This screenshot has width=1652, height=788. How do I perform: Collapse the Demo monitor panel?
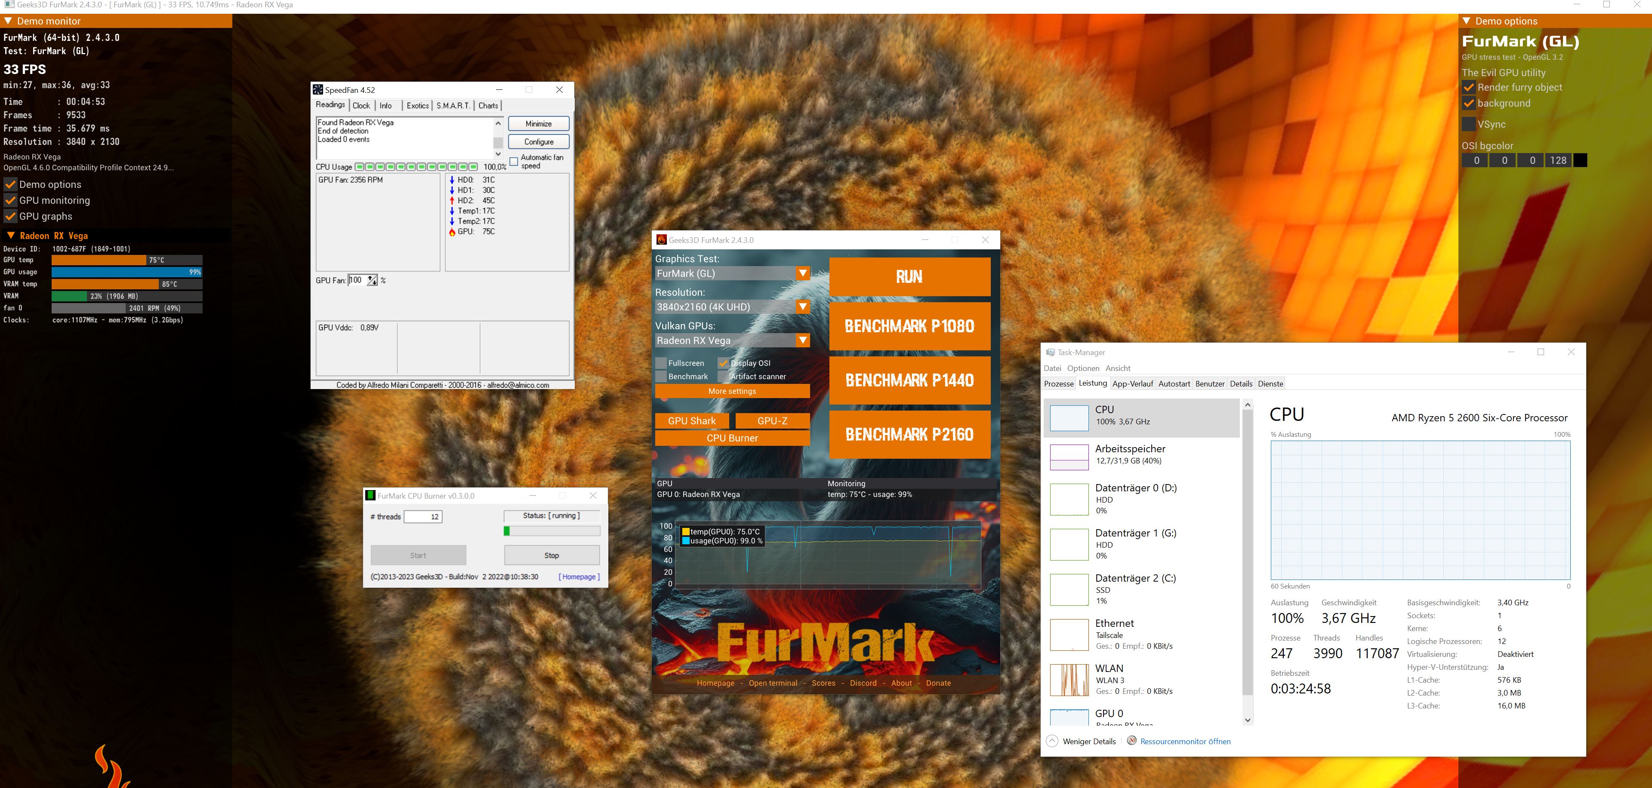pos(8,21)
